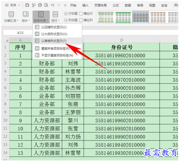Select column D header
Viewport: 180px width, 162px height.
pos(122,40)
